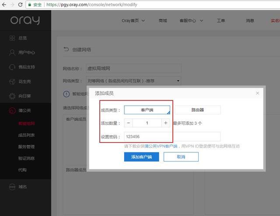Image resolution: width=280 pixels, height=216 pixels.
Task: Open 成员列表 in sidebar menu
Action: [x=26, y=135]
